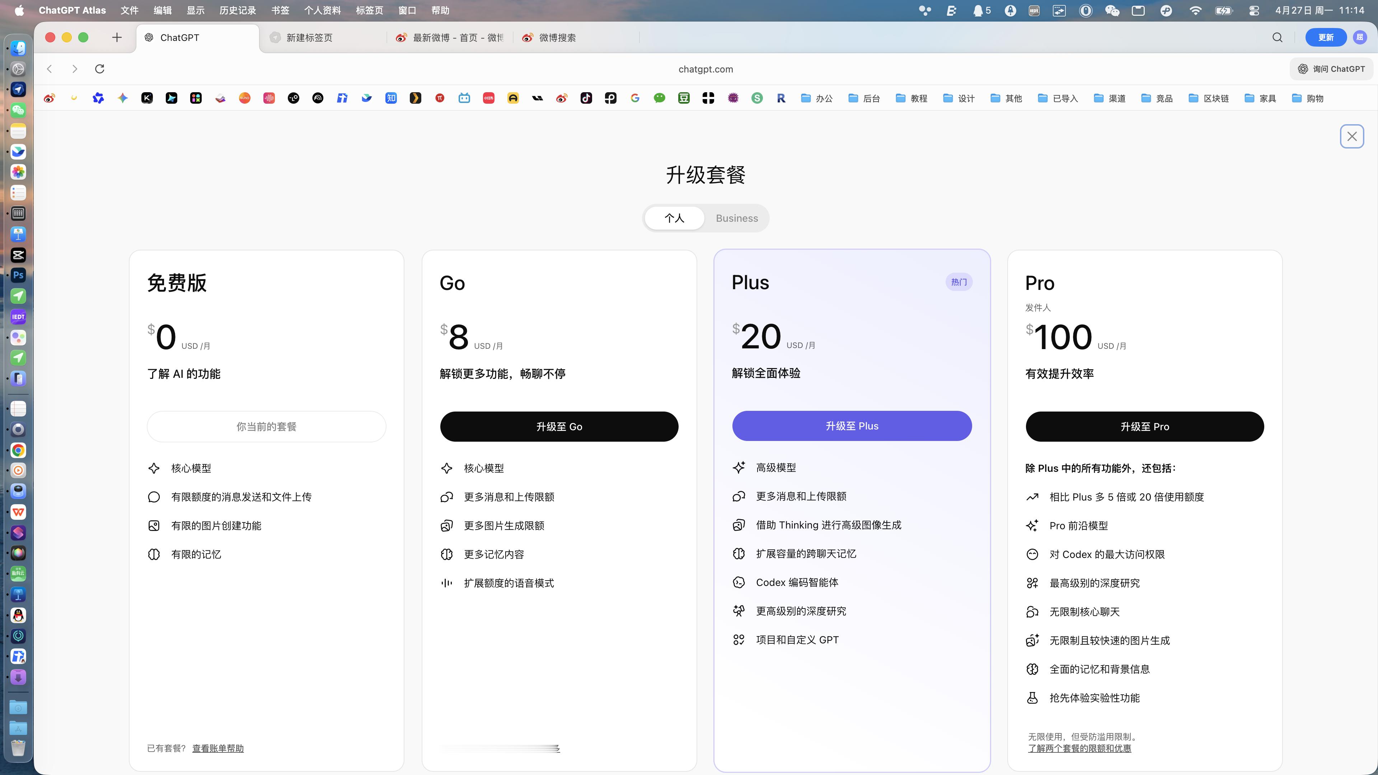Select the 个人 plan option
This screenshot has width=1378, height=775.
(x=675, y=218)
